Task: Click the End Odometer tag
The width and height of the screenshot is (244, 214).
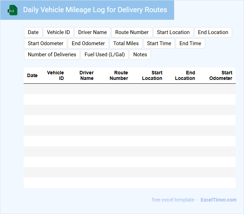Action: point(88,43)
